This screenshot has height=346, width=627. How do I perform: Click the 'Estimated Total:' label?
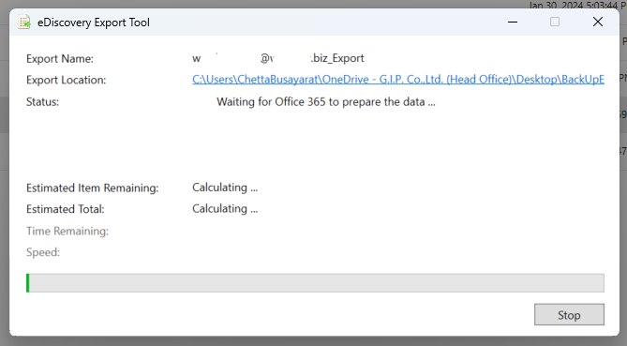tap(66, 209)
